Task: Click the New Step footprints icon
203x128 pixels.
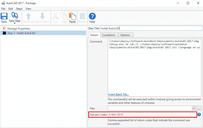Action: click(15, 15)
